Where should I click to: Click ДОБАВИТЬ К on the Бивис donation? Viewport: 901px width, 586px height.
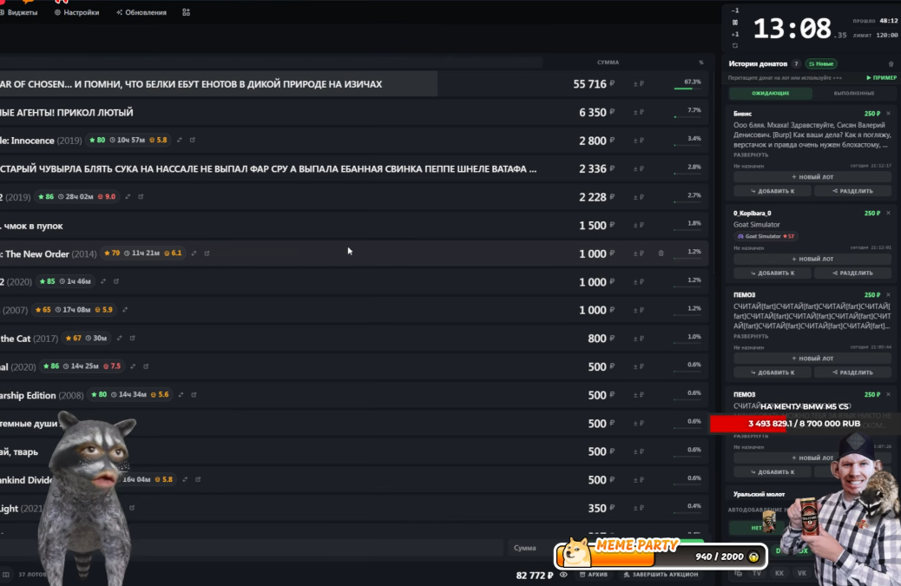[x=773, y=191]
